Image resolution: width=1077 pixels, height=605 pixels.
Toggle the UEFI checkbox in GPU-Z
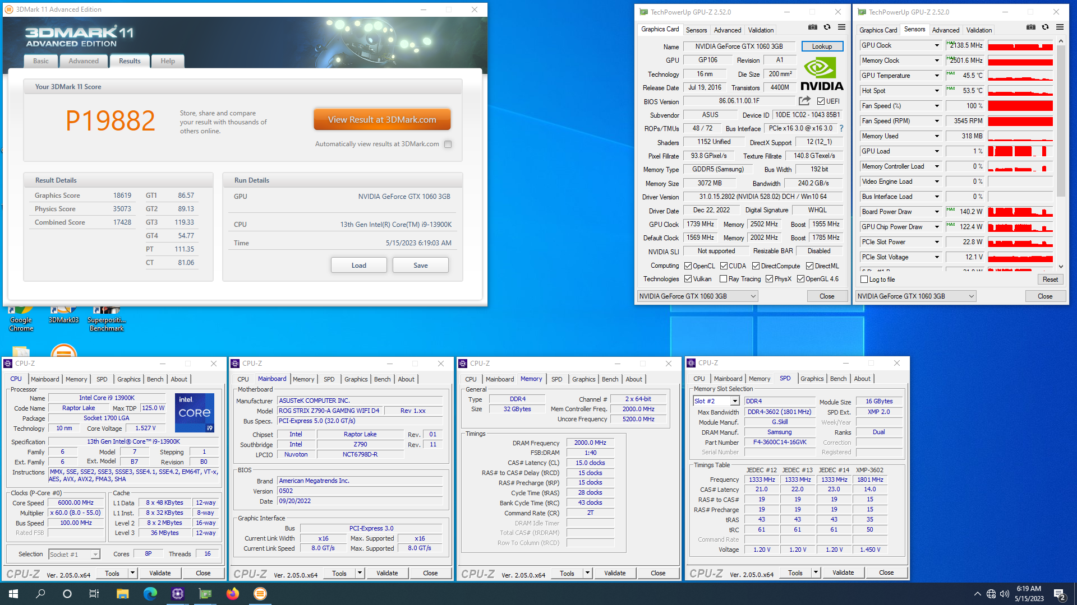(821, 101)
